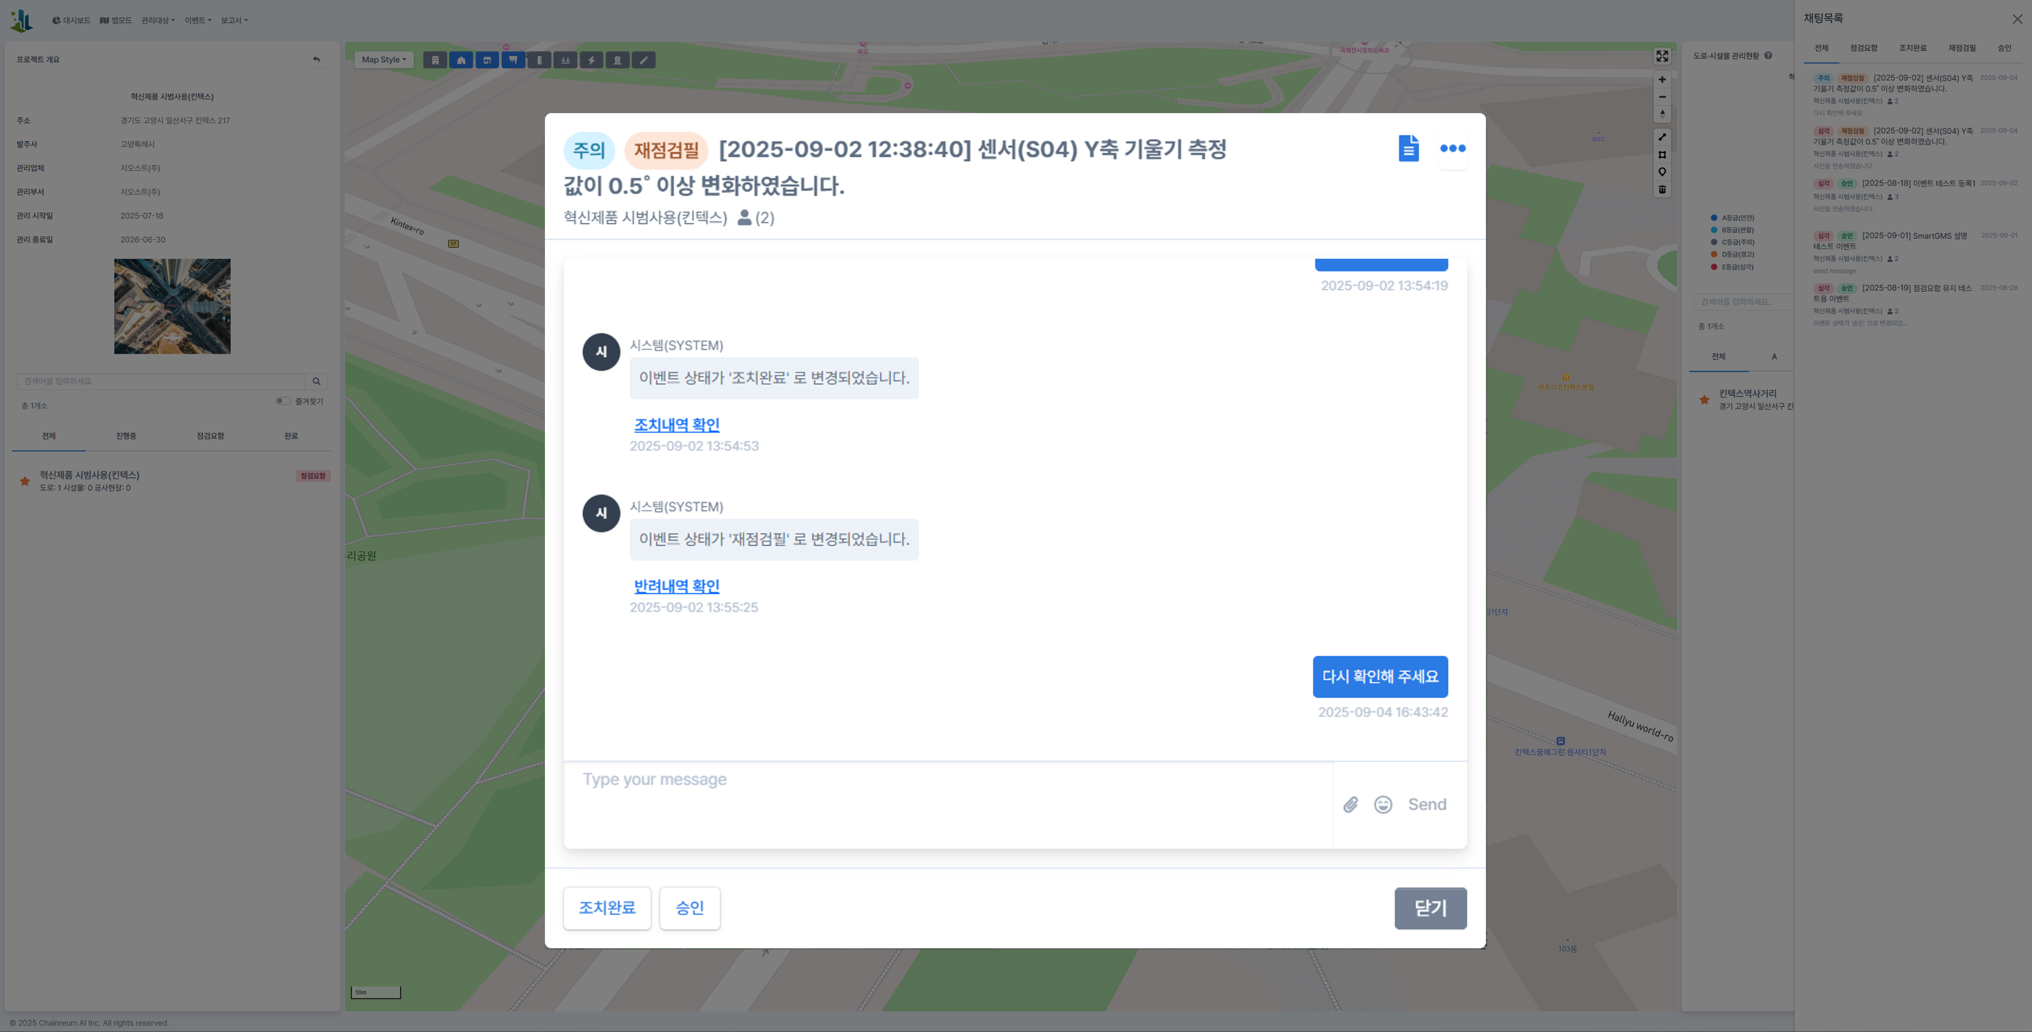Select the 점검요함 tab in project list
The width and height of the screenshot is (2032, 1032).
coord(211,436)
